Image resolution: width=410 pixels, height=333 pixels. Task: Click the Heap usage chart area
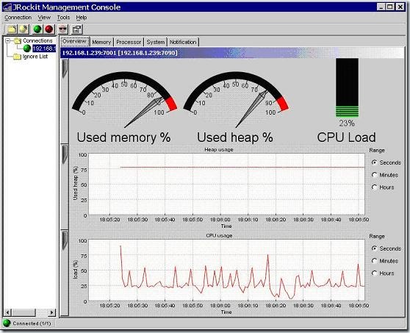click(226, 185)
